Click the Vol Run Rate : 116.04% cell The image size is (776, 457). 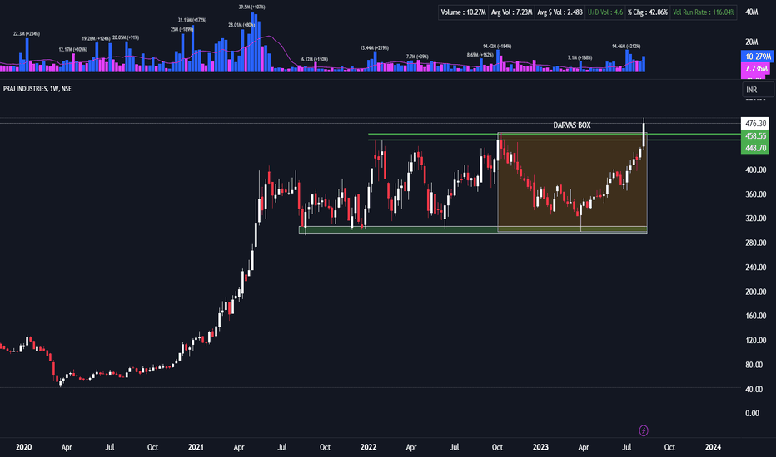point(704,12)
